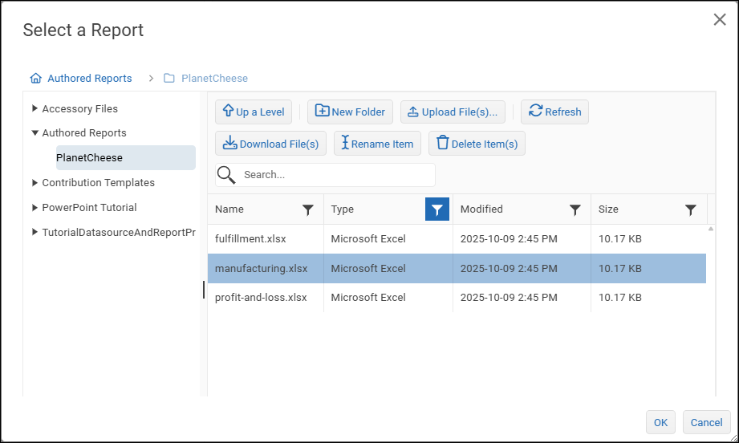Click the Delete Item(s) button
739x443 pixels.
click(x=477, y=144)
